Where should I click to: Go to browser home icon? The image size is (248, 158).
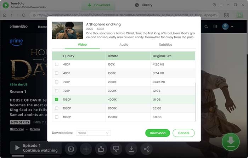click(5, 15)
